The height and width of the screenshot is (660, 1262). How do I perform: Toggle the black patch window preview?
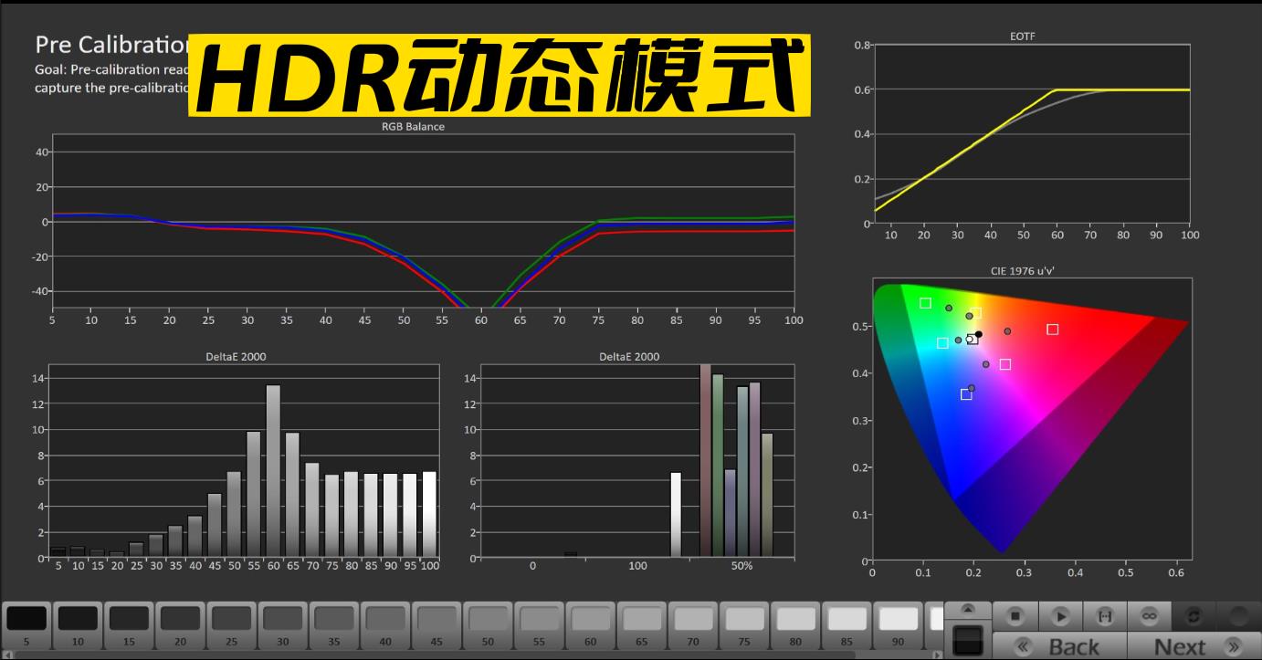click(x=966, y=639)
